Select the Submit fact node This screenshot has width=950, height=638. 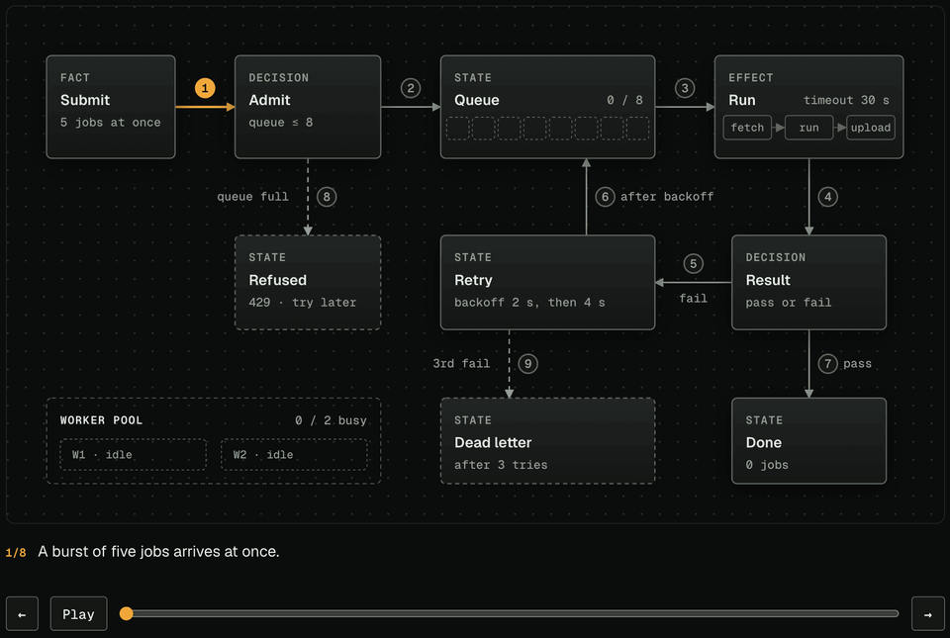pos(111,107)
